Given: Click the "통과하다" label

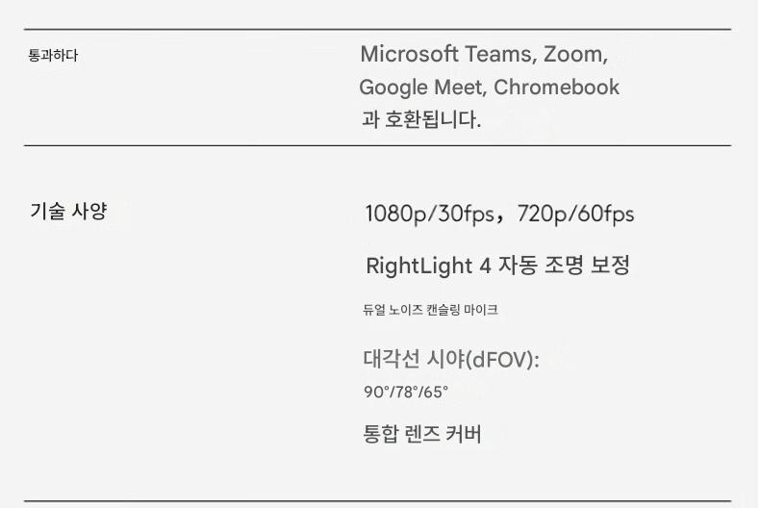Looking at the screenshot, I should tap(53, 56).
